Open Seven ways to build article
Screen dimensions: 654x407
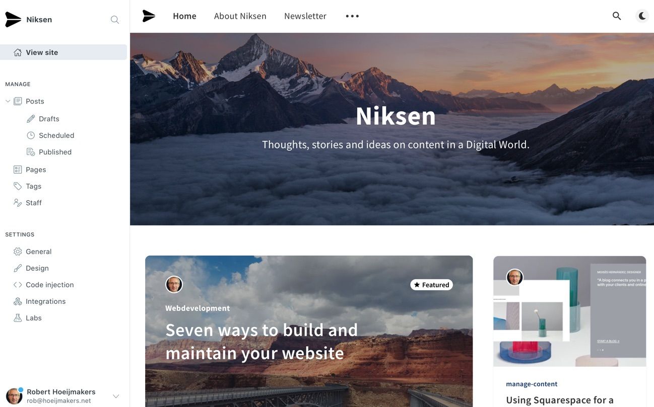[x=261, y=341]
